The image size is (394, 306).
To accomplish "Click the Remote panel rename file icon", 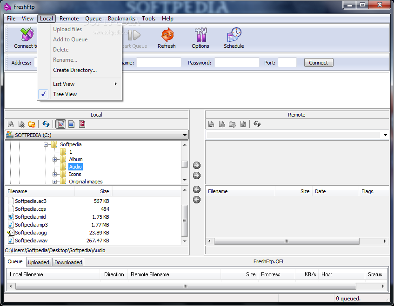I will (x=211, y=124).
